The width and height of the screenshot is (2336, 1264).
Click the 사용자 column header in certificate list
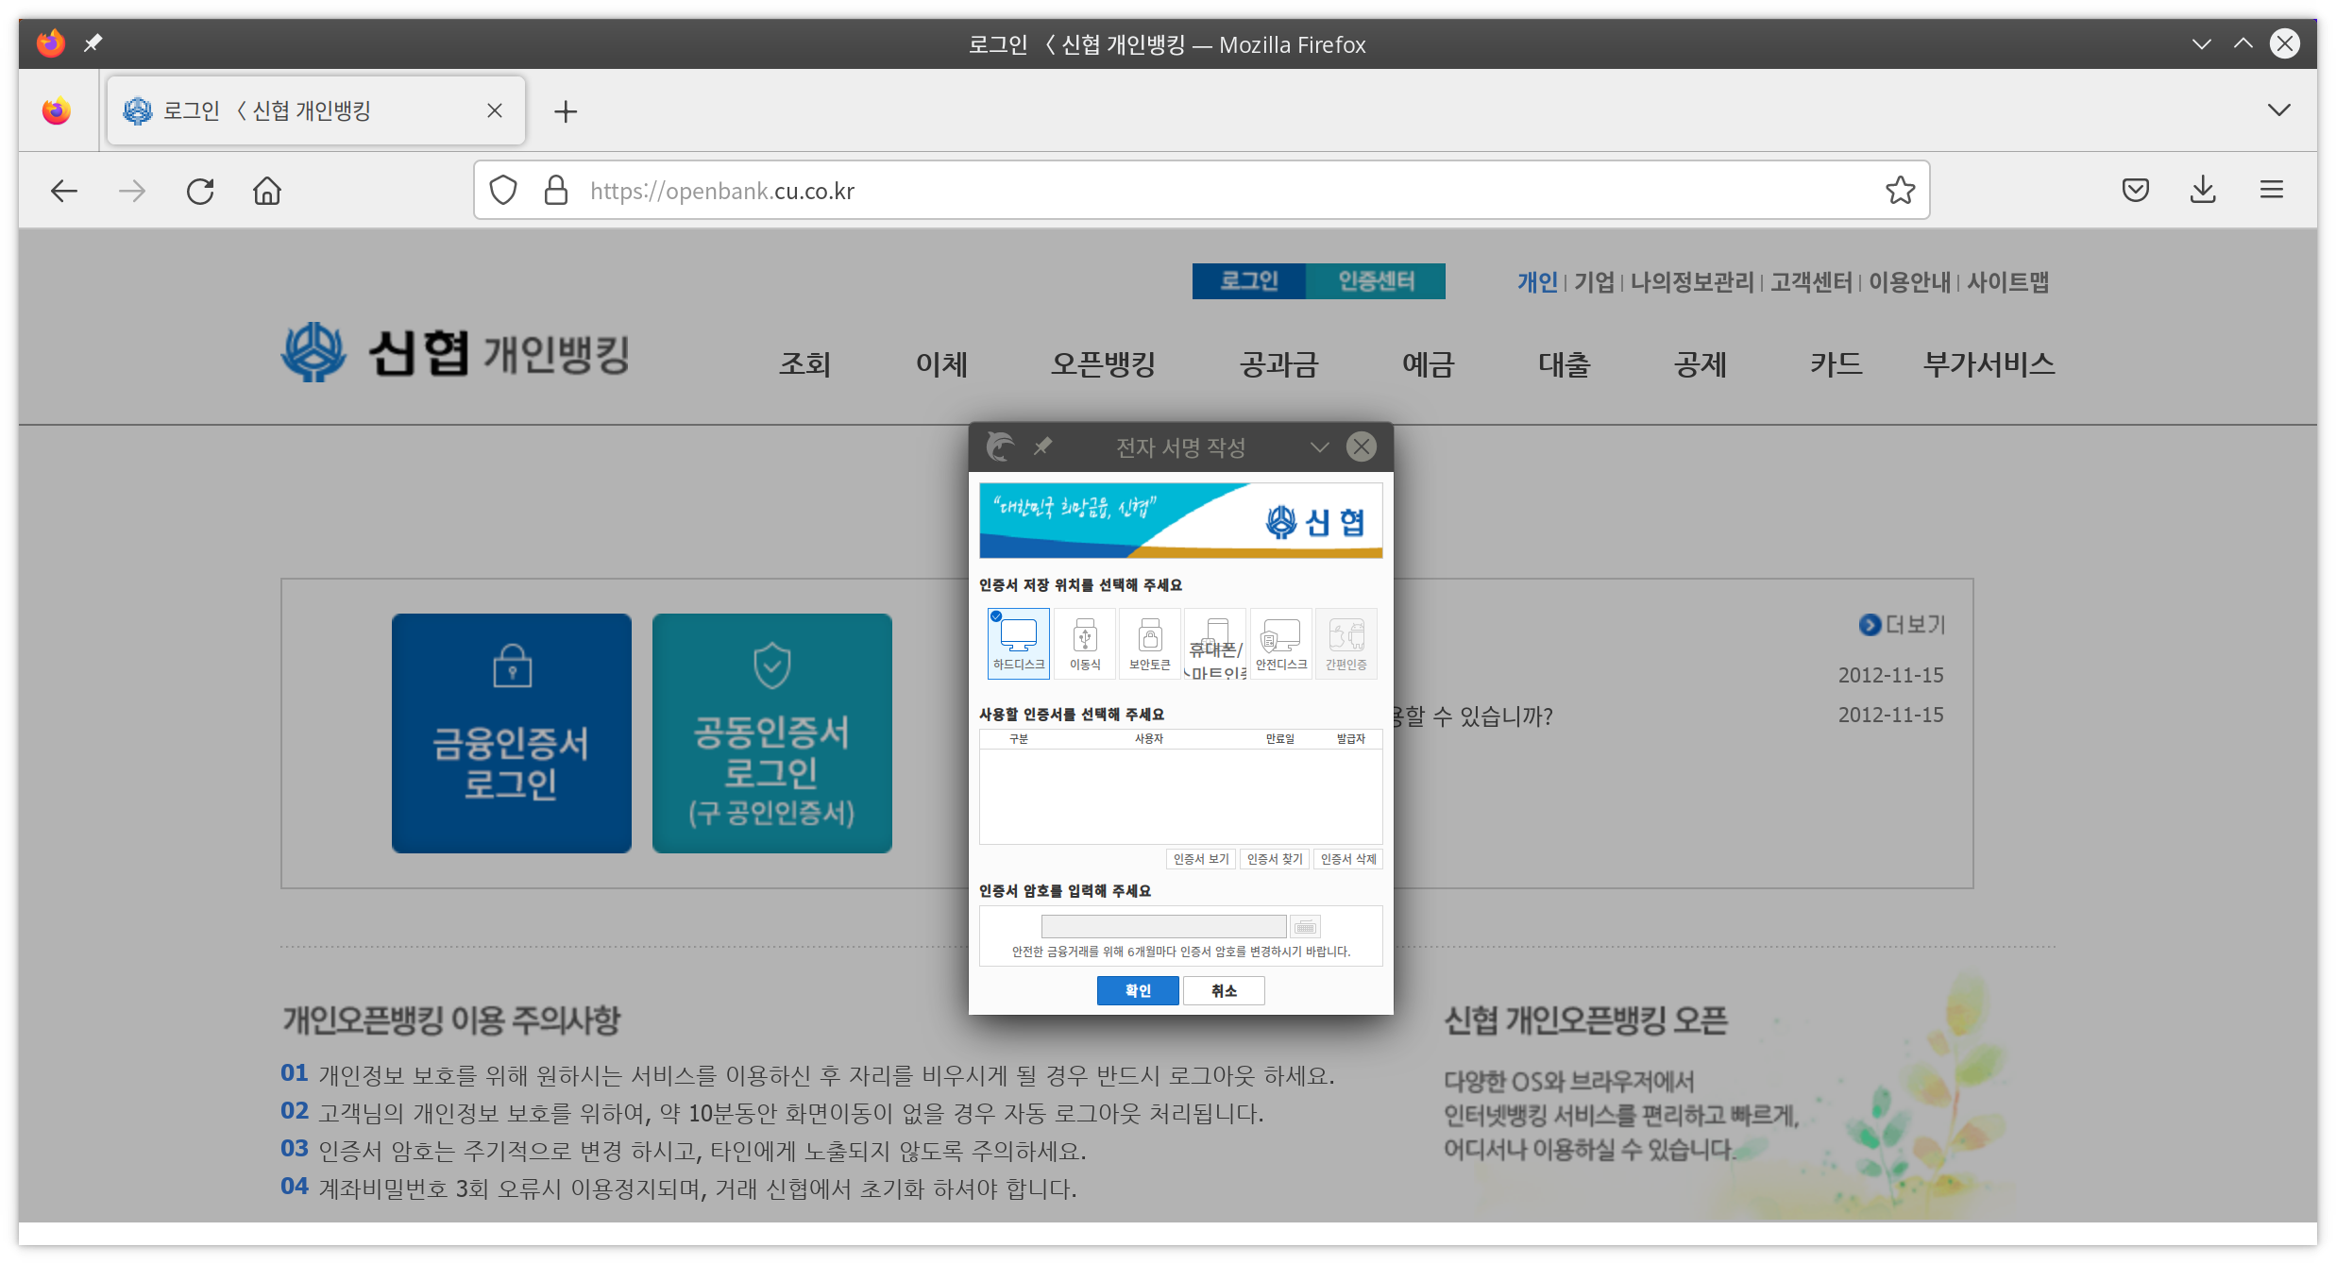tap(1149, 739)
